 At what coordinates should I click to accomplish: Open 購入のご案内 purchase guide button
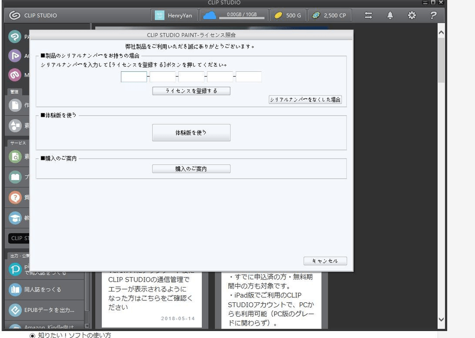pos(191,169)
